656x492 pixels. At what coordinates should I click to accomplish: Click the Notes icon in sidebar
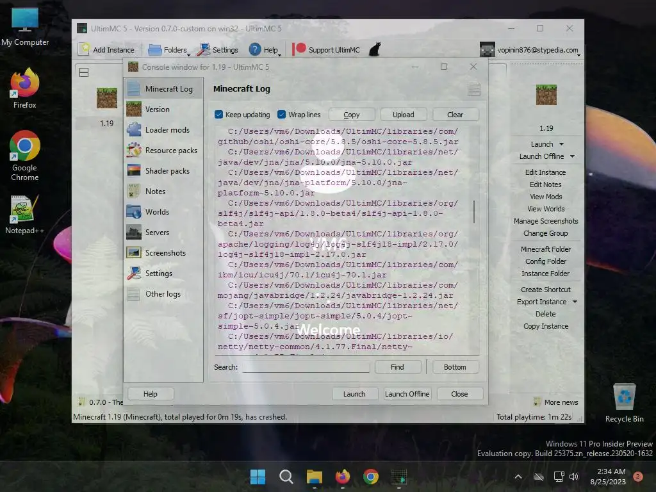[133, 191]
